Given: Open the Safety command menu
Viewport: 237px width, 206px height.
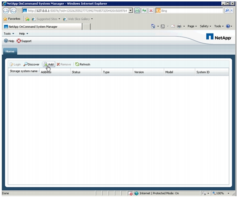Looking at the screenshot, I should pos(205,26).
